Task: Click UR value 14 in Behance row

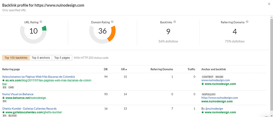Action: pos(125,94)
